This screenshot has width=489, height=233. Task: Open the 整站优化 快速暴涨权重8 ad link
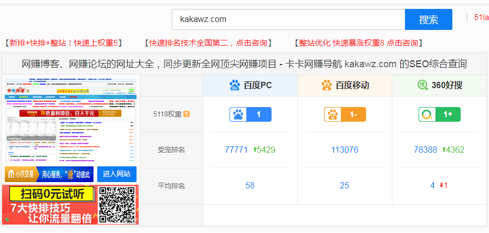[358, 43]
